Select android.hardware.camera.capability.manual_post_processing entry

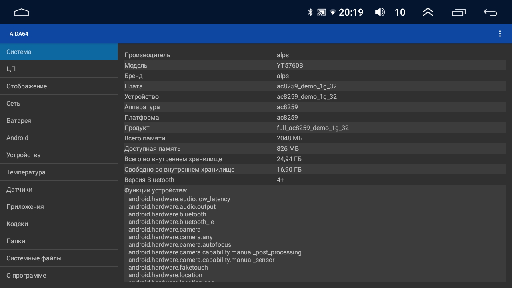coord(215,252)
